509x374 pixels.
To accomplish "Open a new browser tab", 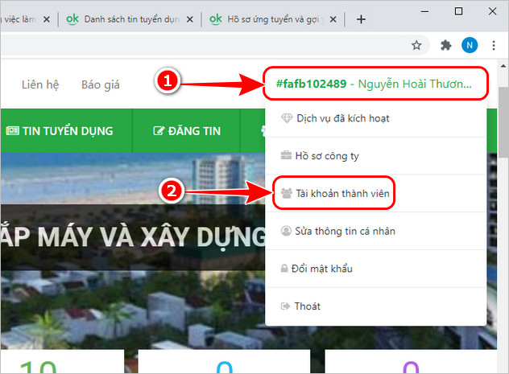I will click(361, 19).
